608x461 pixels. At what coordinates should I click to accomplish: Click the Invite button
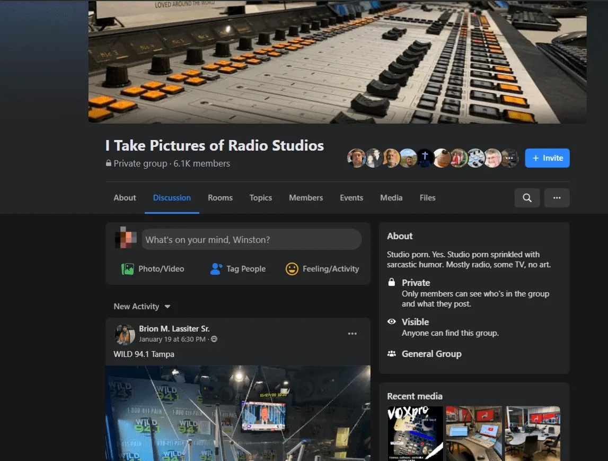click(x=547, y=158)
